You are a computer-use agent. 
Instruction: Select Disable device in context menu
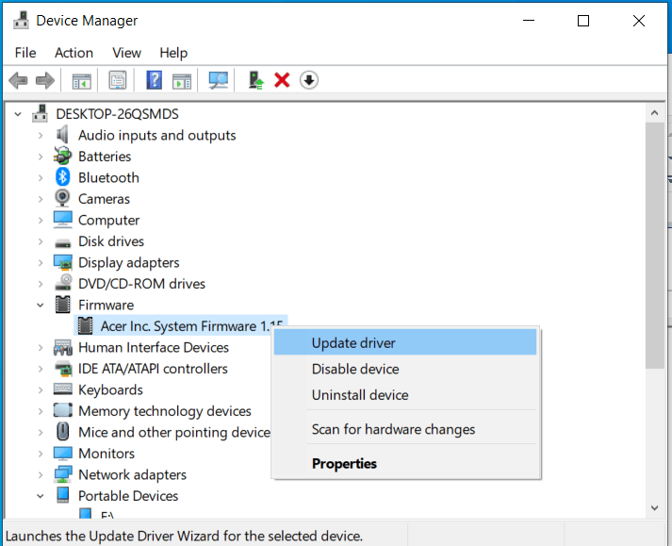coord(355,369)
